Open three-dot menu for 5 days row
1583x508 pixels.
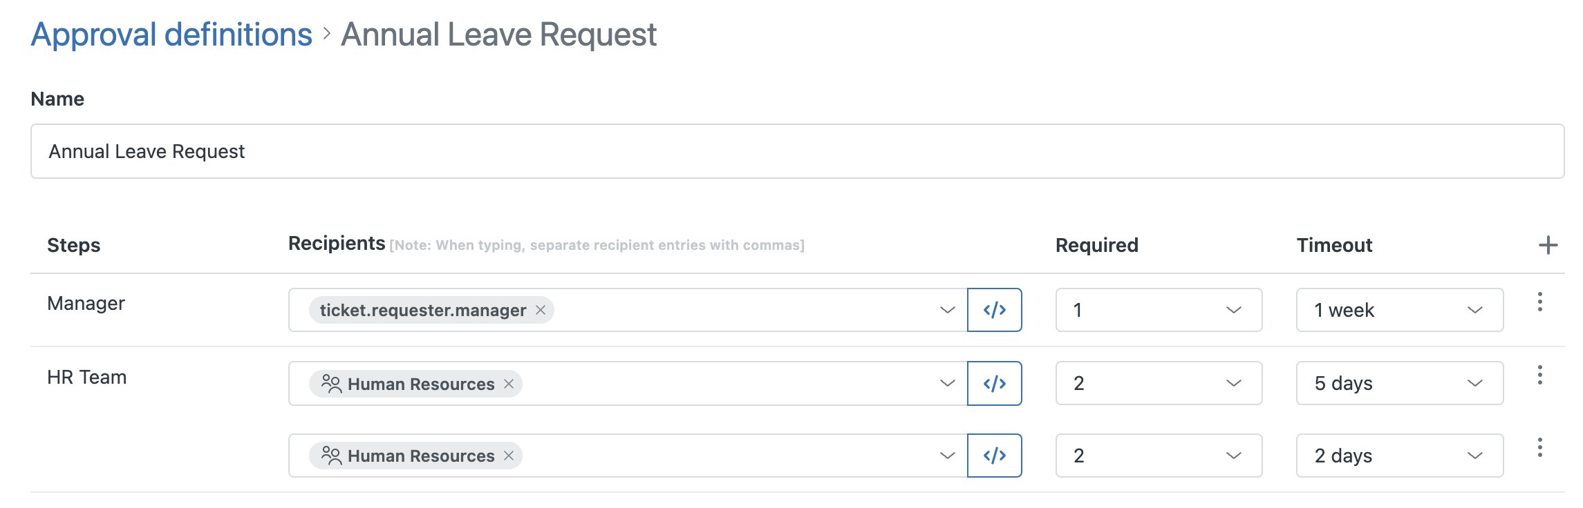pos(1539,375)
